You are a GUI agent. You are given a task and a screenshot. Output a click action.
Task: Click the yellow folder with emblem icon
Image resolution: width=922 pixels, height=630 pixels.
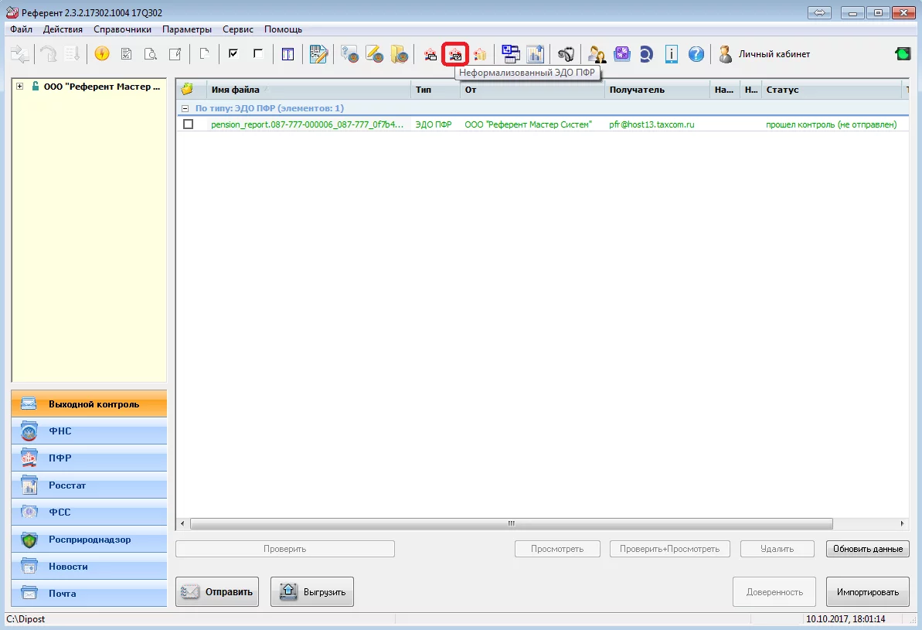(x=400, y=54)
